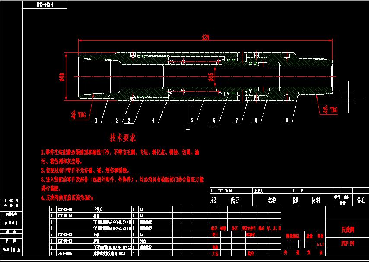369x262 pixels.
Task: Click the red FXF-80 drawing number in title block
Action: point(348,243)
